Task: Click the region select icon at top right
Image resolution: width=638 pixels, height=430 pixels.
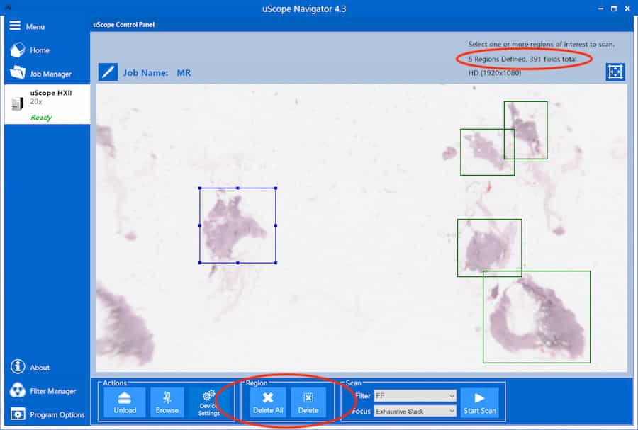Action: (615, 72)
